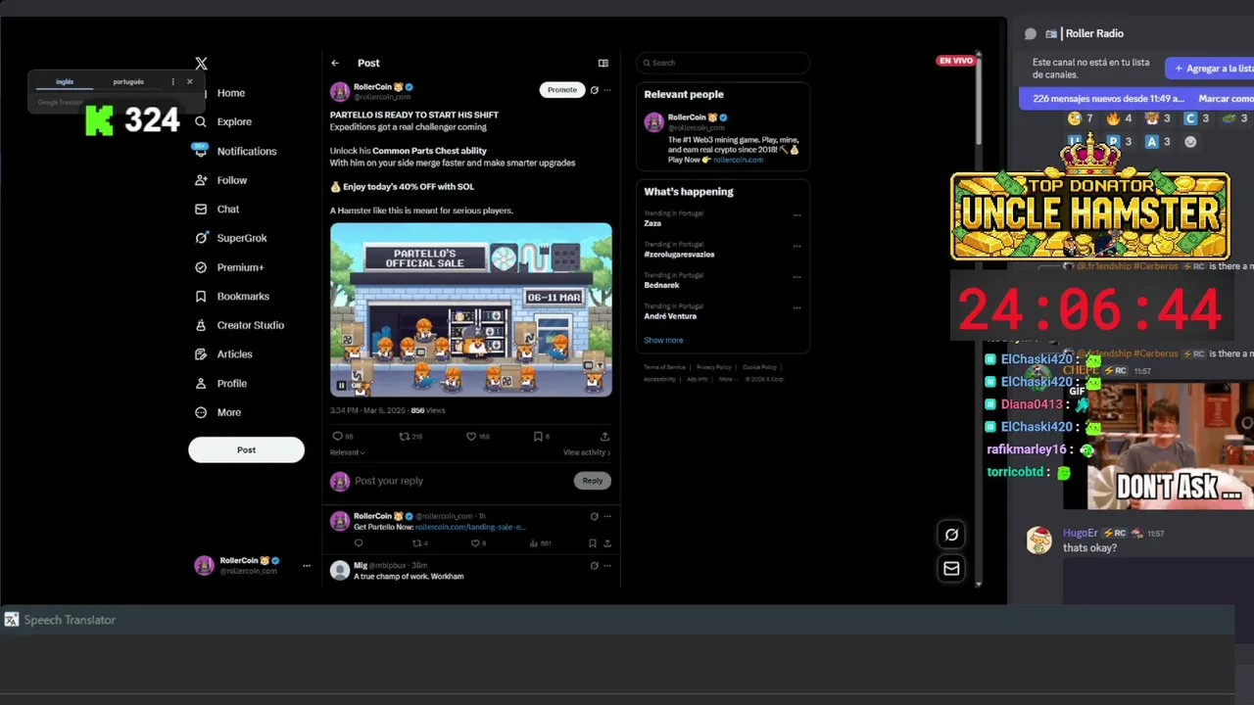The image size is (1254, 705).
Task: Share the main post via share icon
Action: click(604, 437)
